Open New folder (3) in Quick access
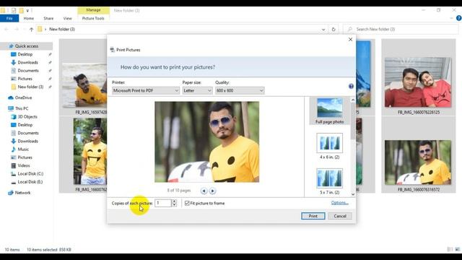Image resolution: width=462 pixels, height=260 pixels. pos(30,87)
